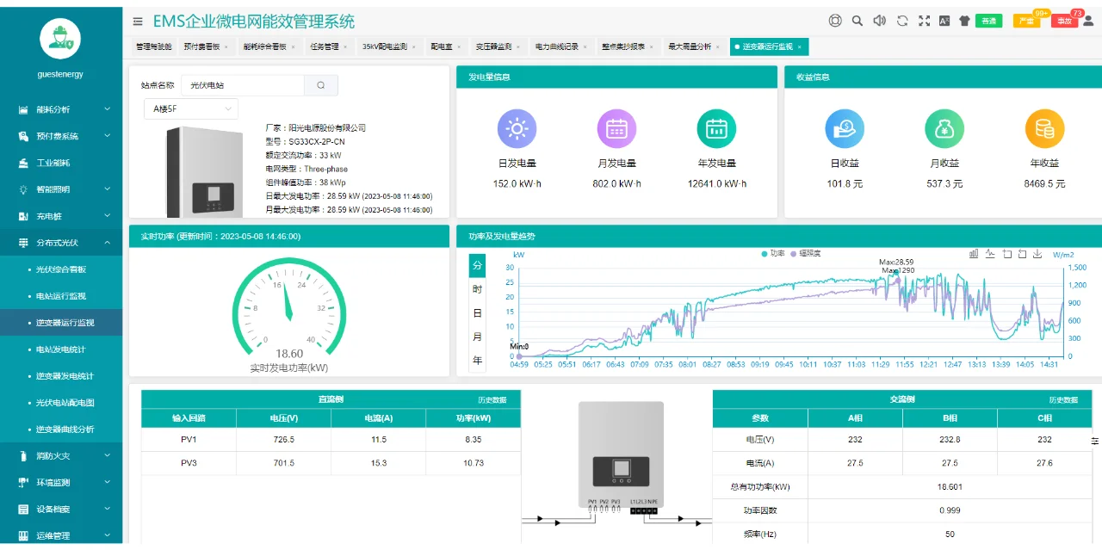
Task: Switch the trend chart to bar view
Action: (974, 254)
